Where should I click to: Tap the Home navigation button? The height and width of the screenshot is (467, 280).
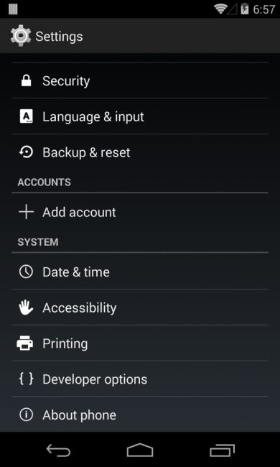click(x=140, y=450)
